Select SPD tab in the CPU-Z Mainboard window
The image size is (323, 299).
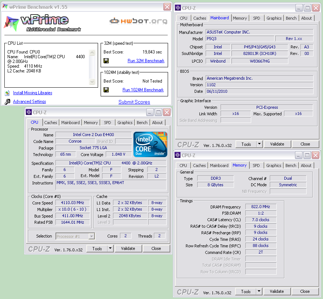pos(256,18)
